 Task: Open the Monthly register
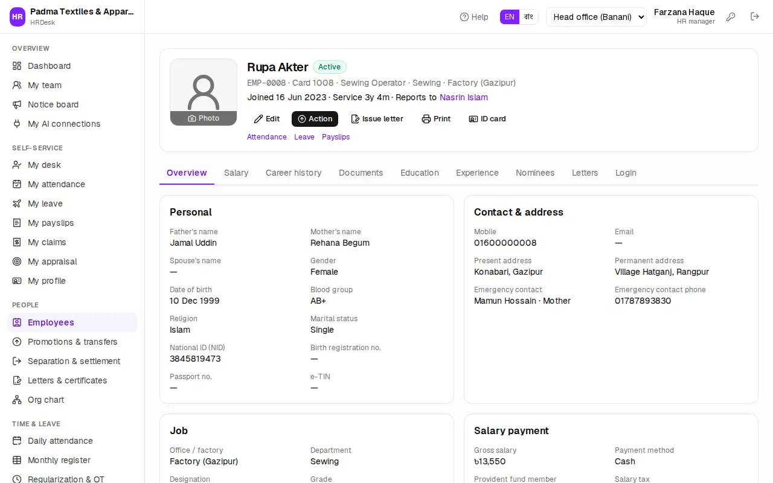coord(72,460)
